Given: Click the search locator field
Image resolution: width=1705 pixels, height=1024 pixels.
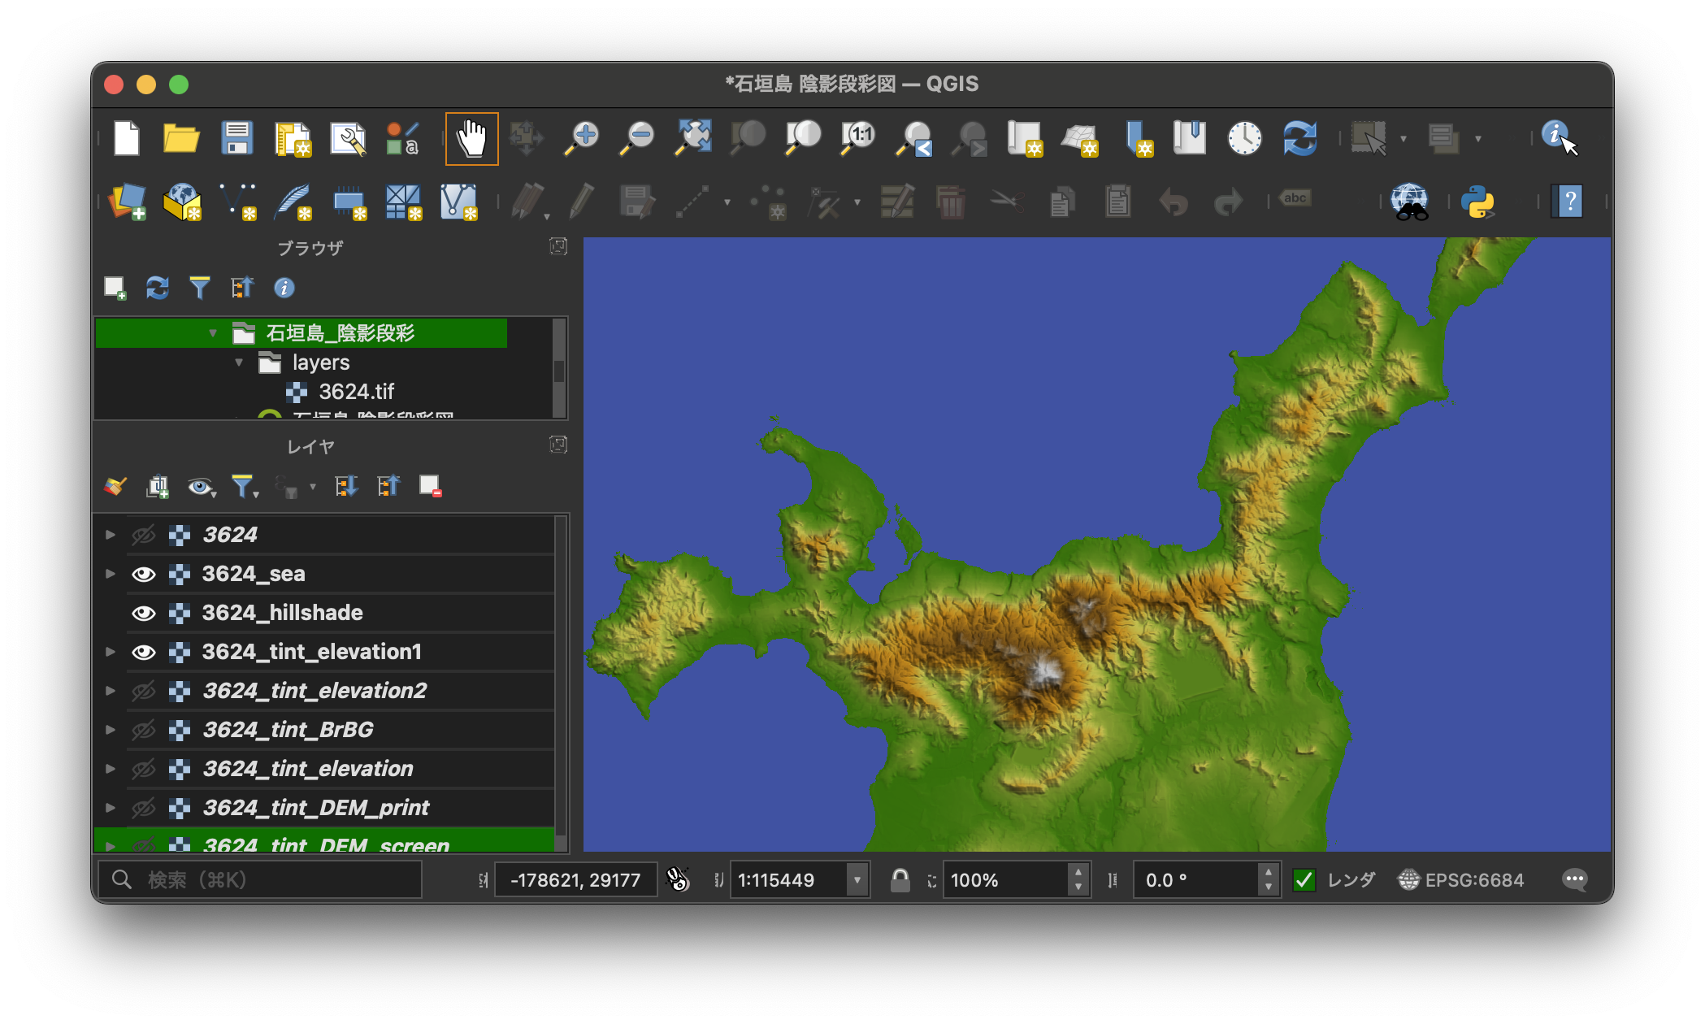Looking at the screenshot, I should point(260,880).
